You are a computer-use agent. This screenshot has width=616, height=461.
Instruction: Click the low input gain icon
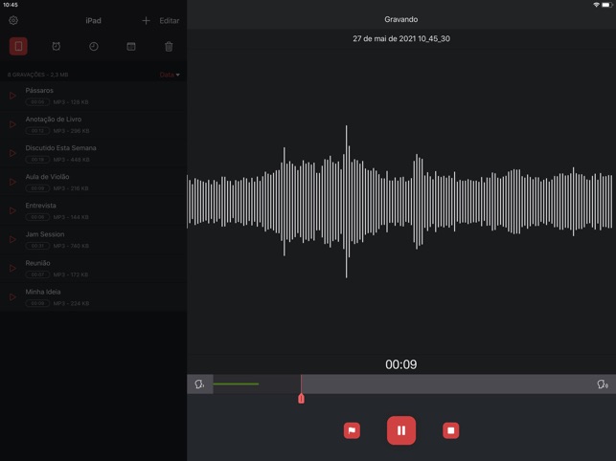(x=199, y=384)
